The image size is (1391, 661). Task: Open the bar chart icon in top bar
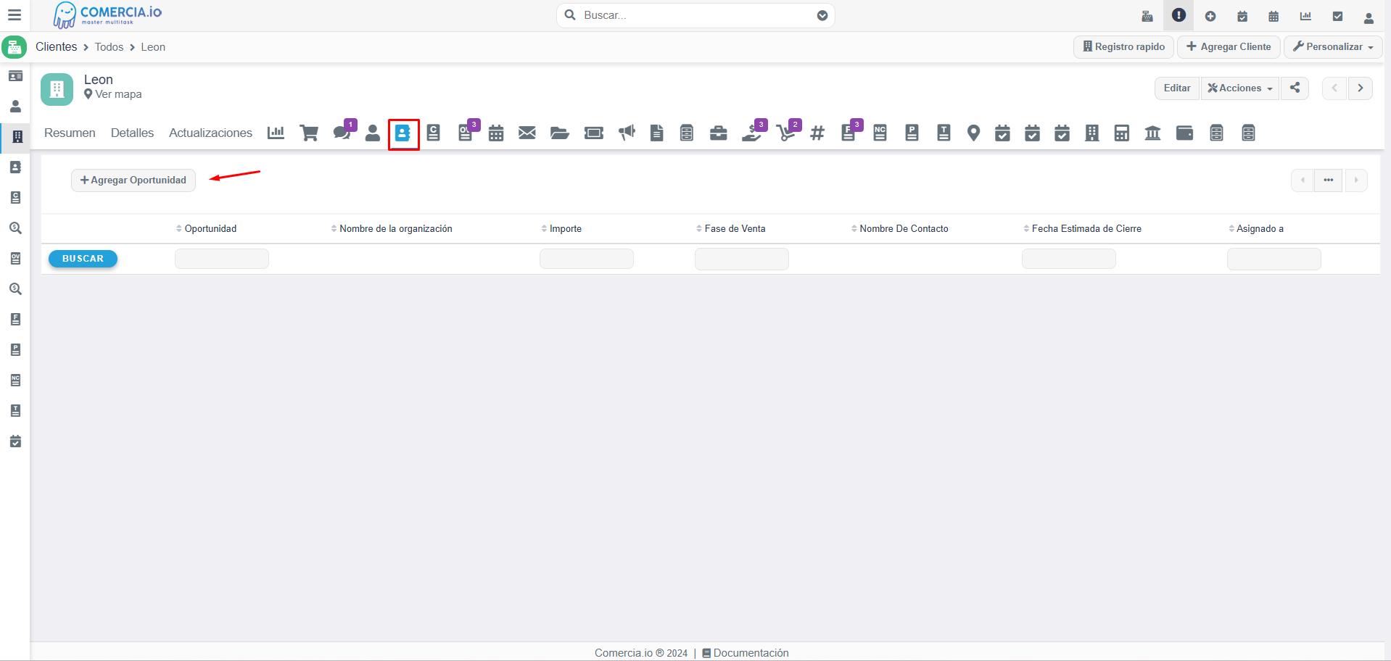point(1305,16)
